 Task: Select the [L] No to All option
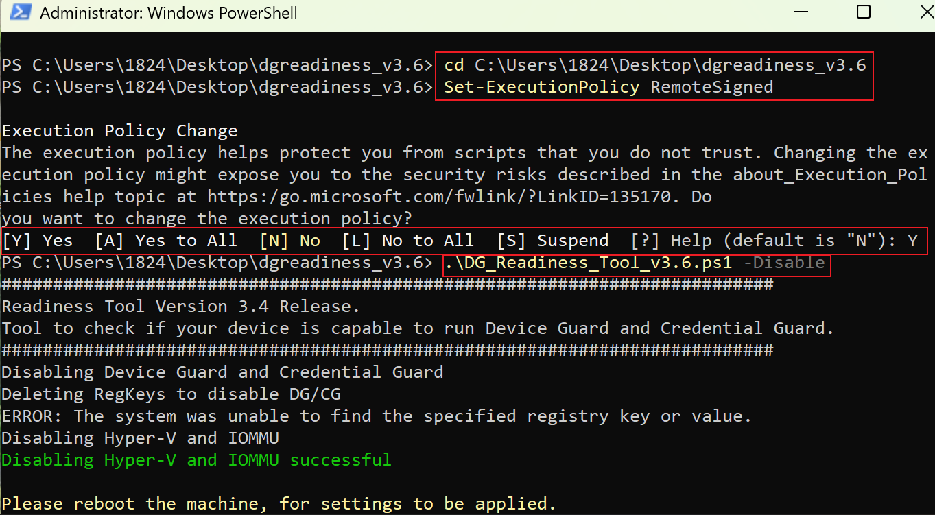tap(407, 241)
